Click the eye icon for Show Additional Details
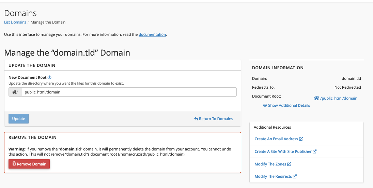 tap(265, 105)
